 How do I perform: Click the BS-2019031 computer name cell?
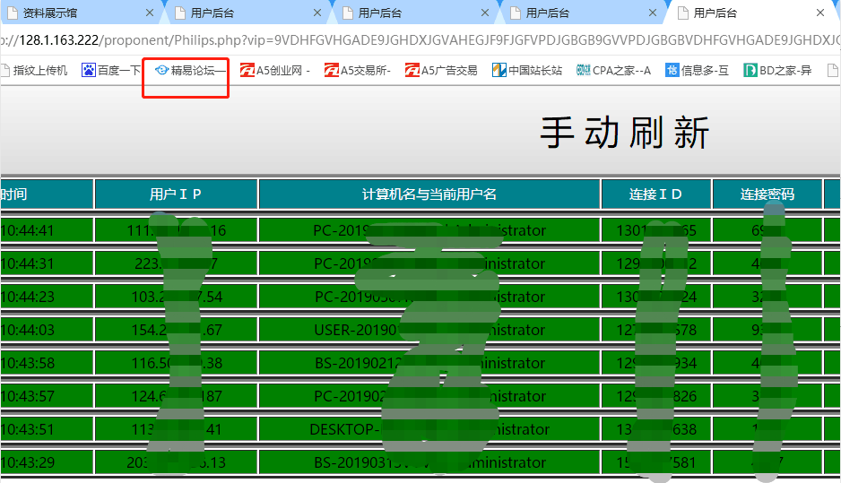point(429,462)
